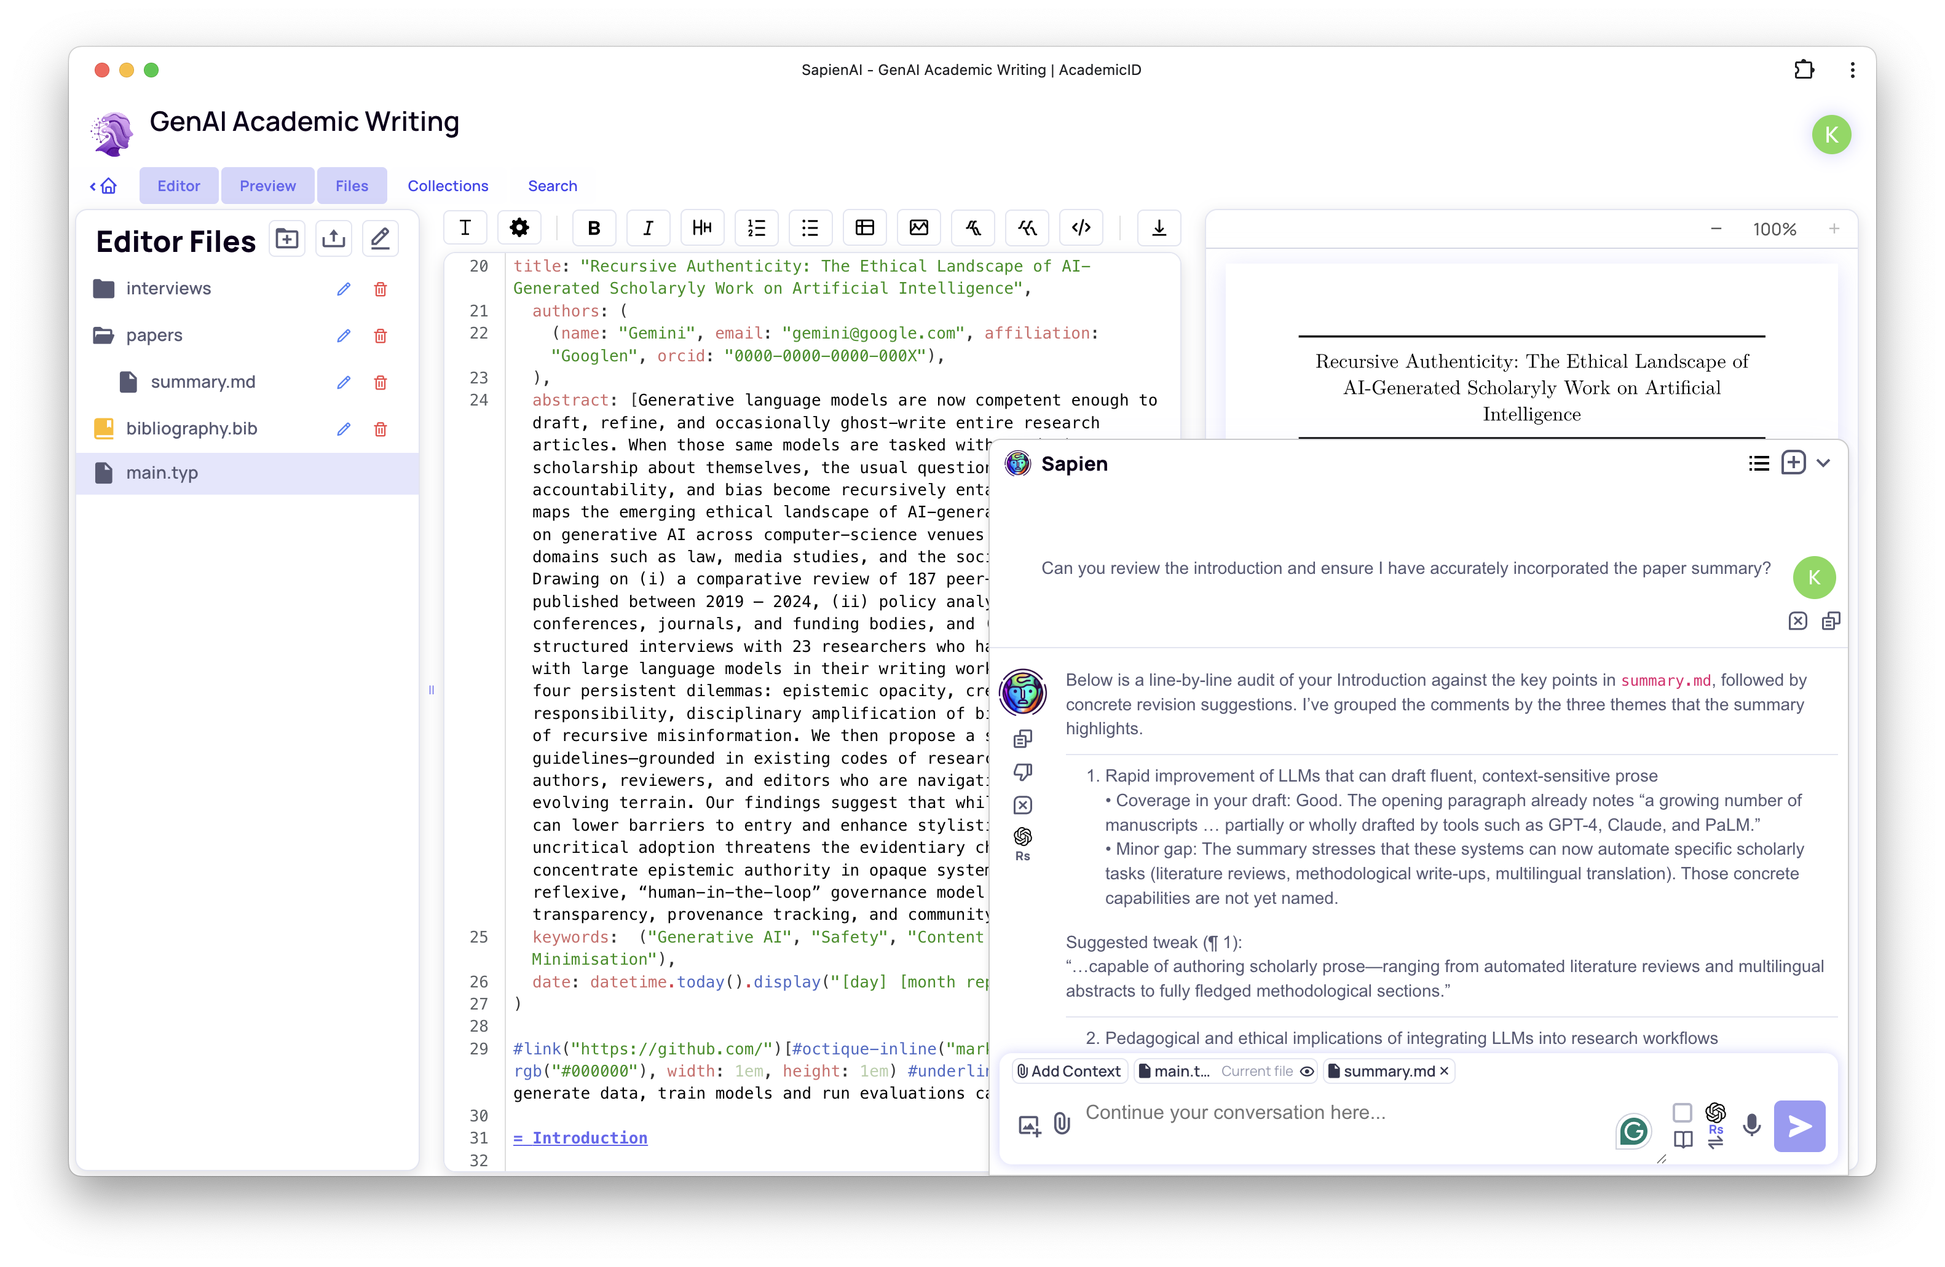
Task: Open the Search tab
Action: pyautogui.click(x=553, y=186)
